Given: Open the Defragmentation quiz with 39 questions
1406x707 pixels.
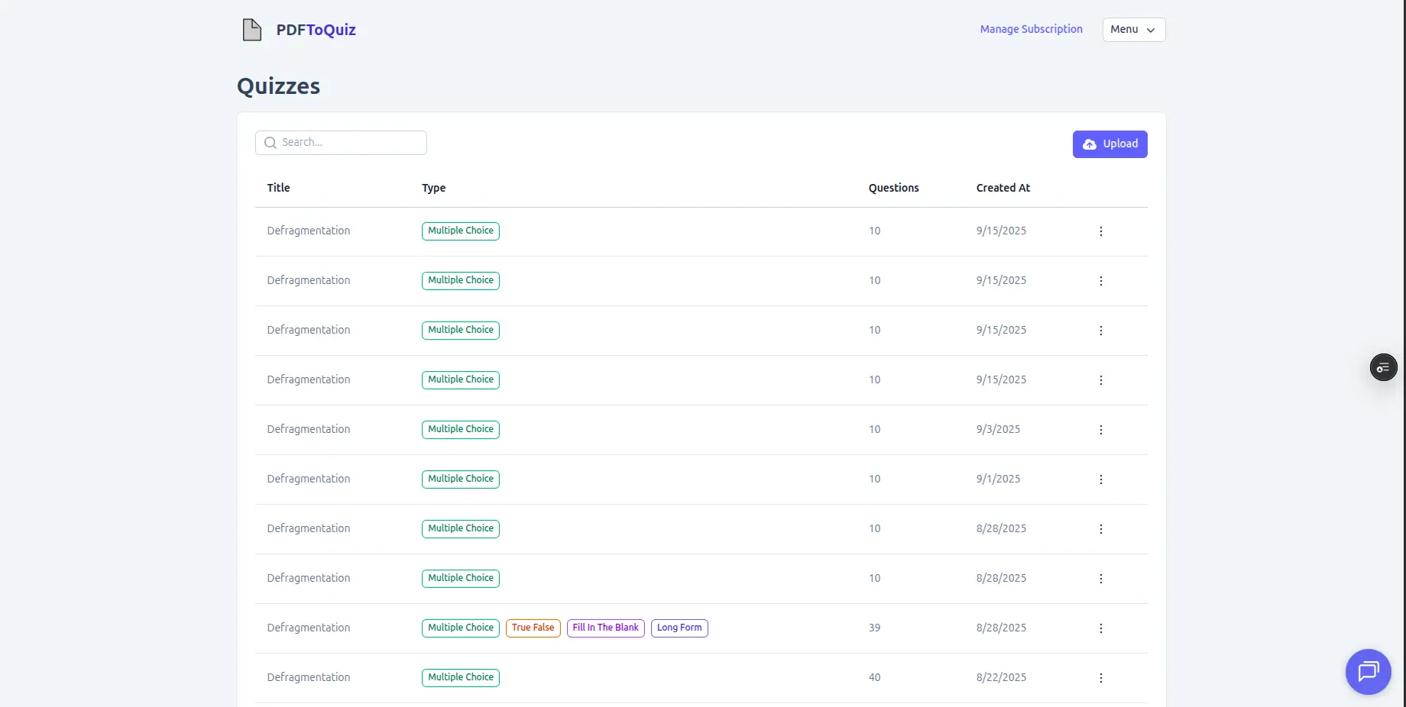Looking at the screenshot, I should 309,628.
